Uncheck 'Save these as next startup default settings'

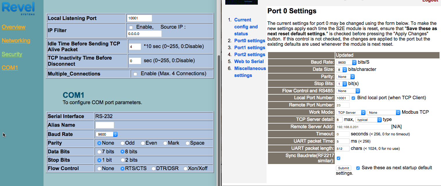point(358,168)
